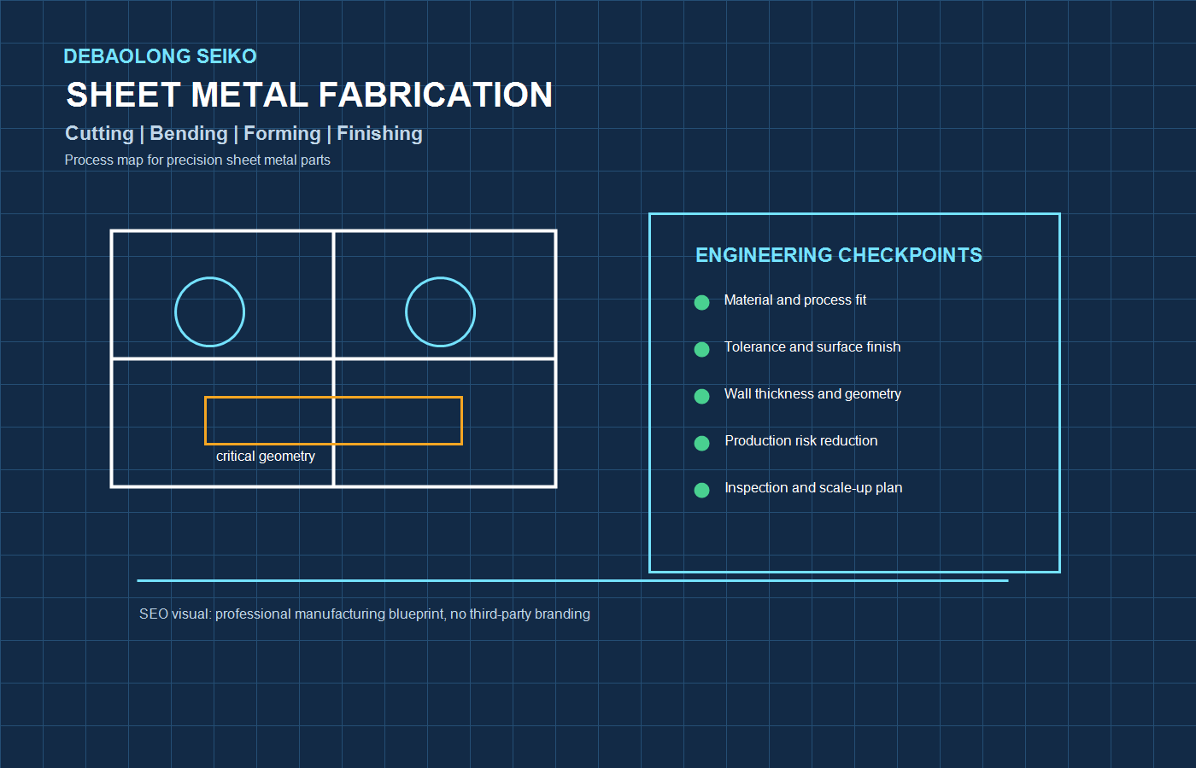The width and height of the screenshot is (1196, 768).
Task: Click the green dot beside Wall thickness and geometry
Action: pos(701,396)
